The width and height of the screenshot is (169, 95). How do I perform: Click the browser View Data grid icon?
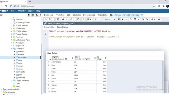(32, 15)
